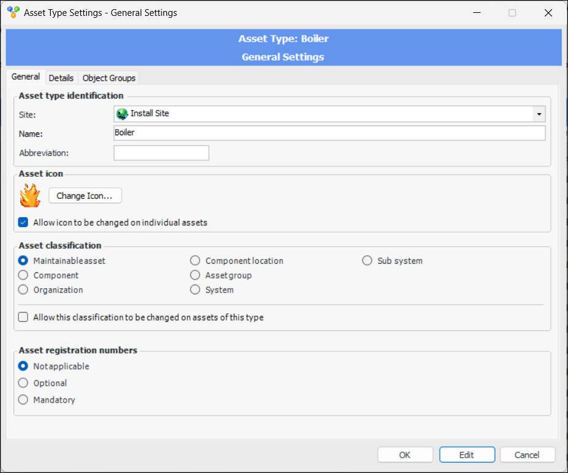Select the Component classification option
Screen dimensions: 568x473
(x=23, y=275)
